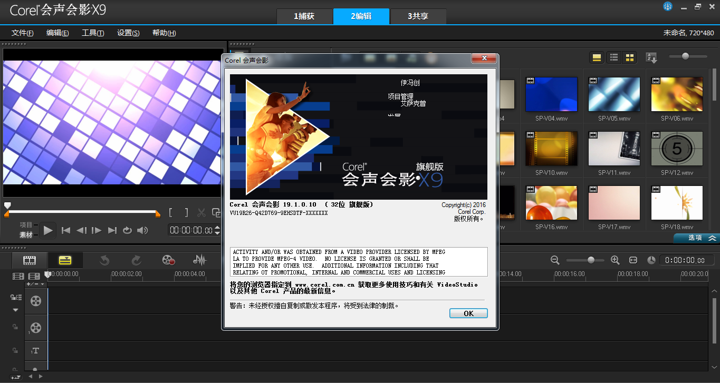This screenshot has height=383, width=720.
Task: Fit project in timeline window
Action: 633,260
